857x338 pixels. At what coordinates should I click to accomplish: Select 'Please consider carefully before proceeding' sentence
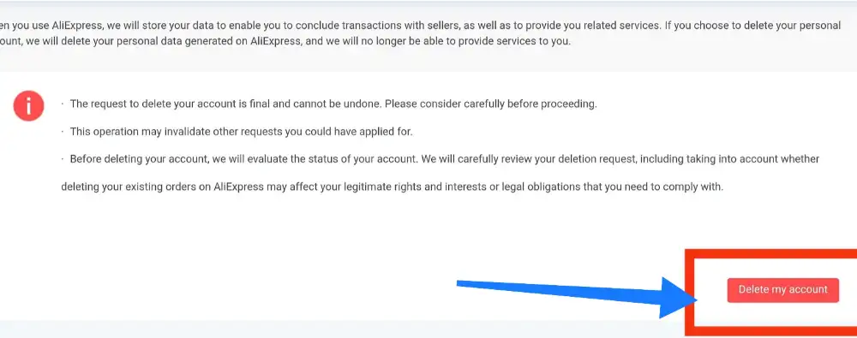click(491, 104)
